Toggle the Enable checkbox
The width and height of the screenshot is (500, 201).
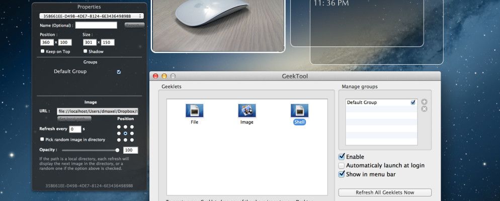(x=342, y=157)
